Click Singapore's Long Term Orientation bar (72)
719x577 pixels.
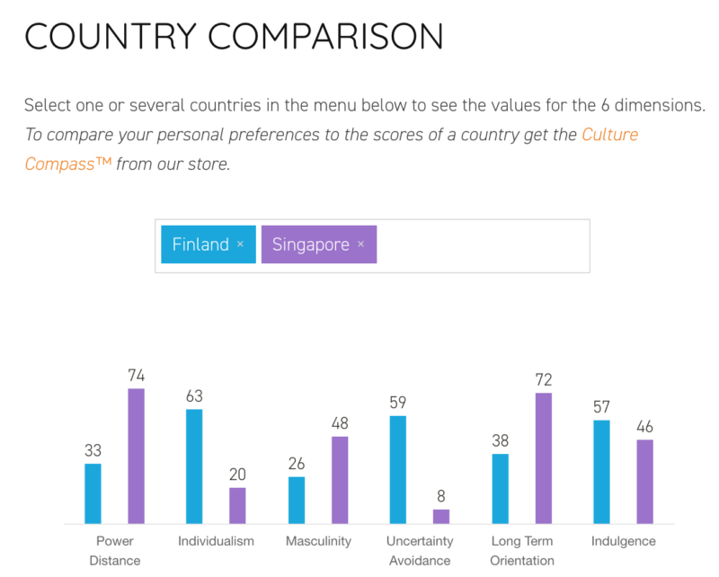(x=544, y=457)
